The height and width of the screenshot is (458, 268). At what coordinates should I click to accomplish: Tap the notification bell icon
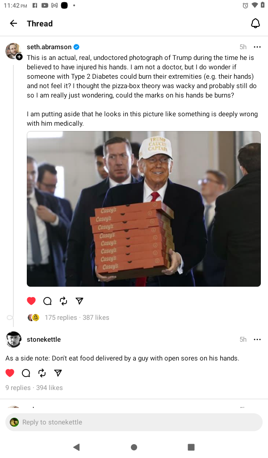click(255, 23)
